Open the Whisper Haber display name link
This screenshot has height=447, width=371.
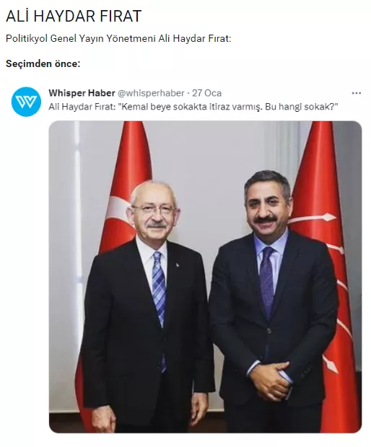coord(82,93)
